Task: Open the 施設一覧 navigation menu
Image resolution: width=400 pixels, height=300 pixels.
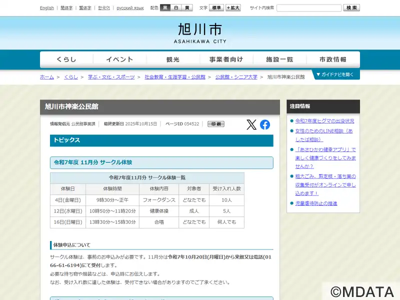Action: click(x=279, y=59)
